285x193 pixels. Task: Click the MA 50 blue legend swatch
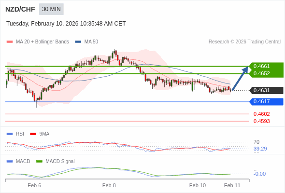[x=78, y=42]
